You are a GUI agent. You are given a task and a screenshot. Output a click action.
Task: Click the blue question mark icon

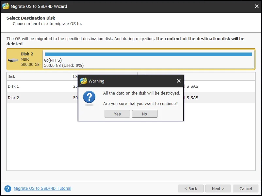point(89,98)
